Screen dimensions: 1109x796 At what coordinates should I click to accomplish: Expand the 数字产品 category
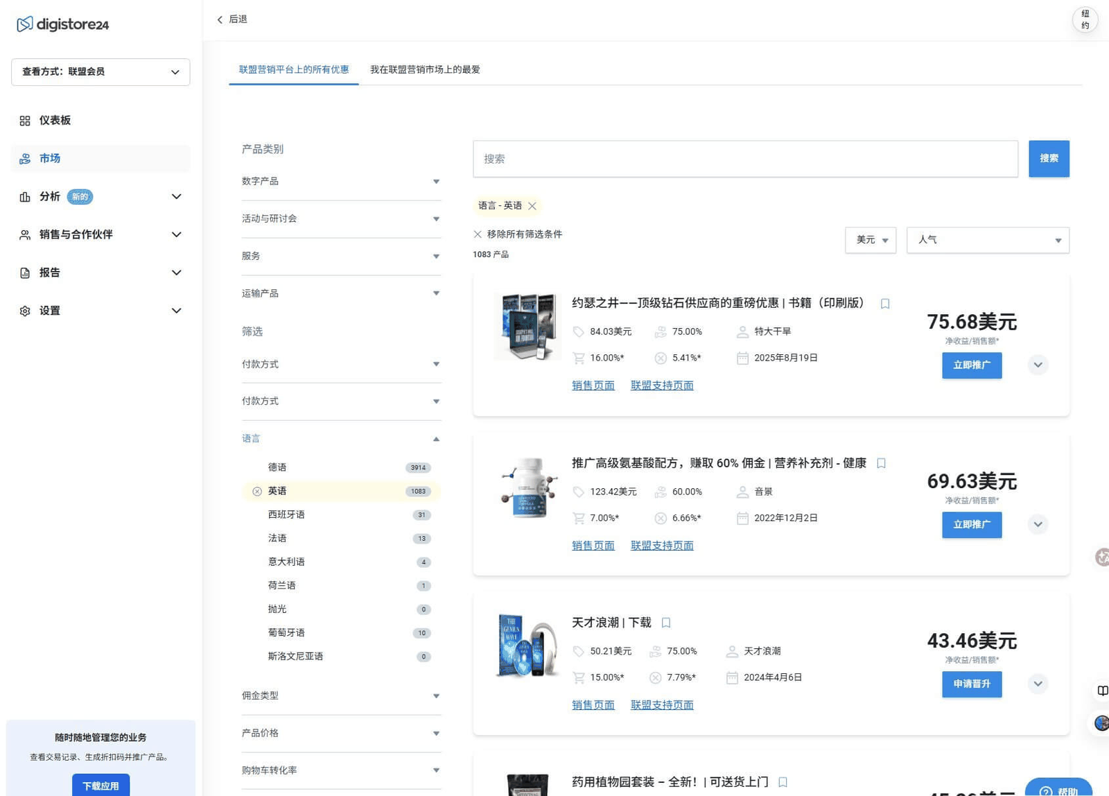tap(341, 182)
